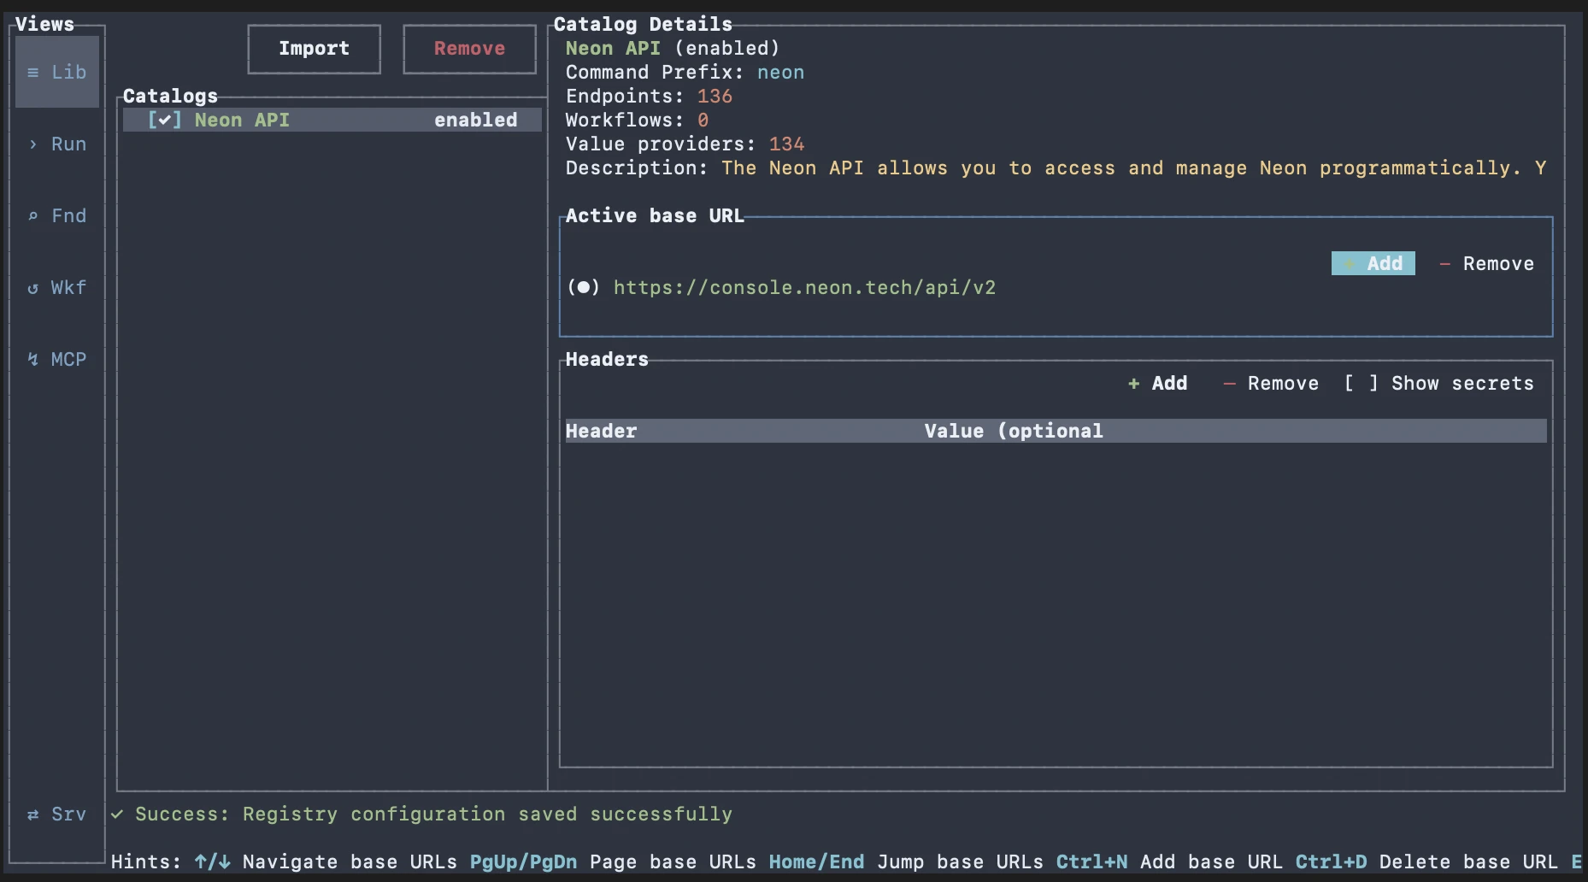Select the console.neon.tech base URL radio button
Screen dimensions: 1588x882
click(585, 287)
